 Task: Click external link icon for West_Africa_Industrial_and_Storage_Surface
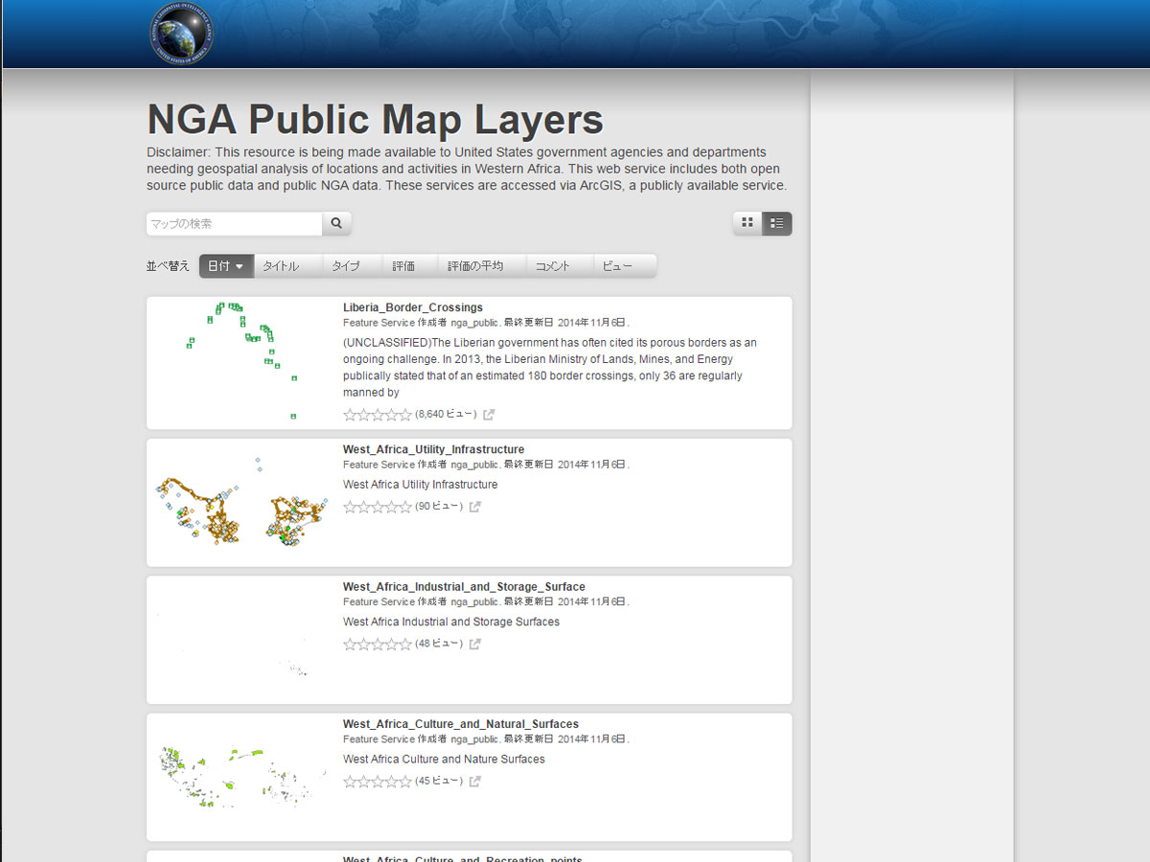pyautogui.click(x=475, y=643)
